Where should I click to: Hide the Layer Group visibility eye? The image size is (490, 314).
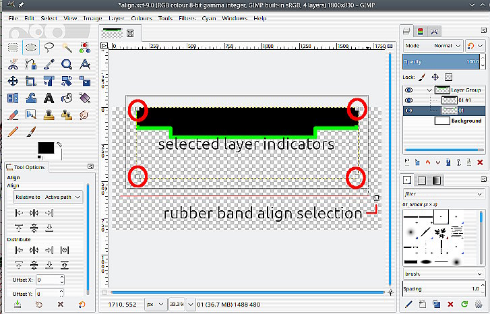(x=408, y=90)
